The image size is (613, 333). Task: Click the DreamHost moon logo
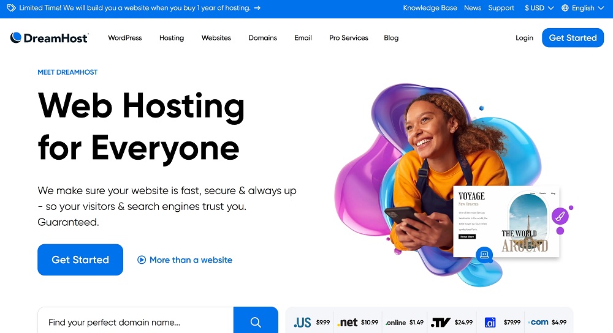[16, 37]
